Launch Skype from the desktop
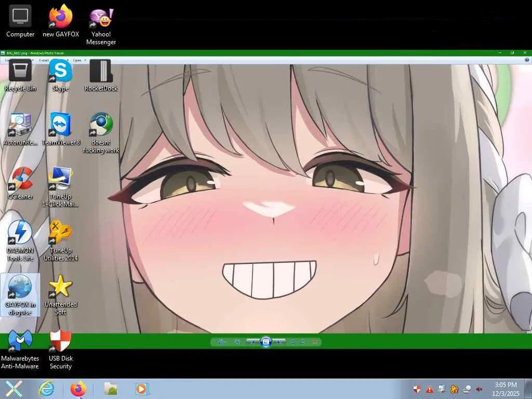The width and height of the screenshot is (532, 399). coord(60,76)
